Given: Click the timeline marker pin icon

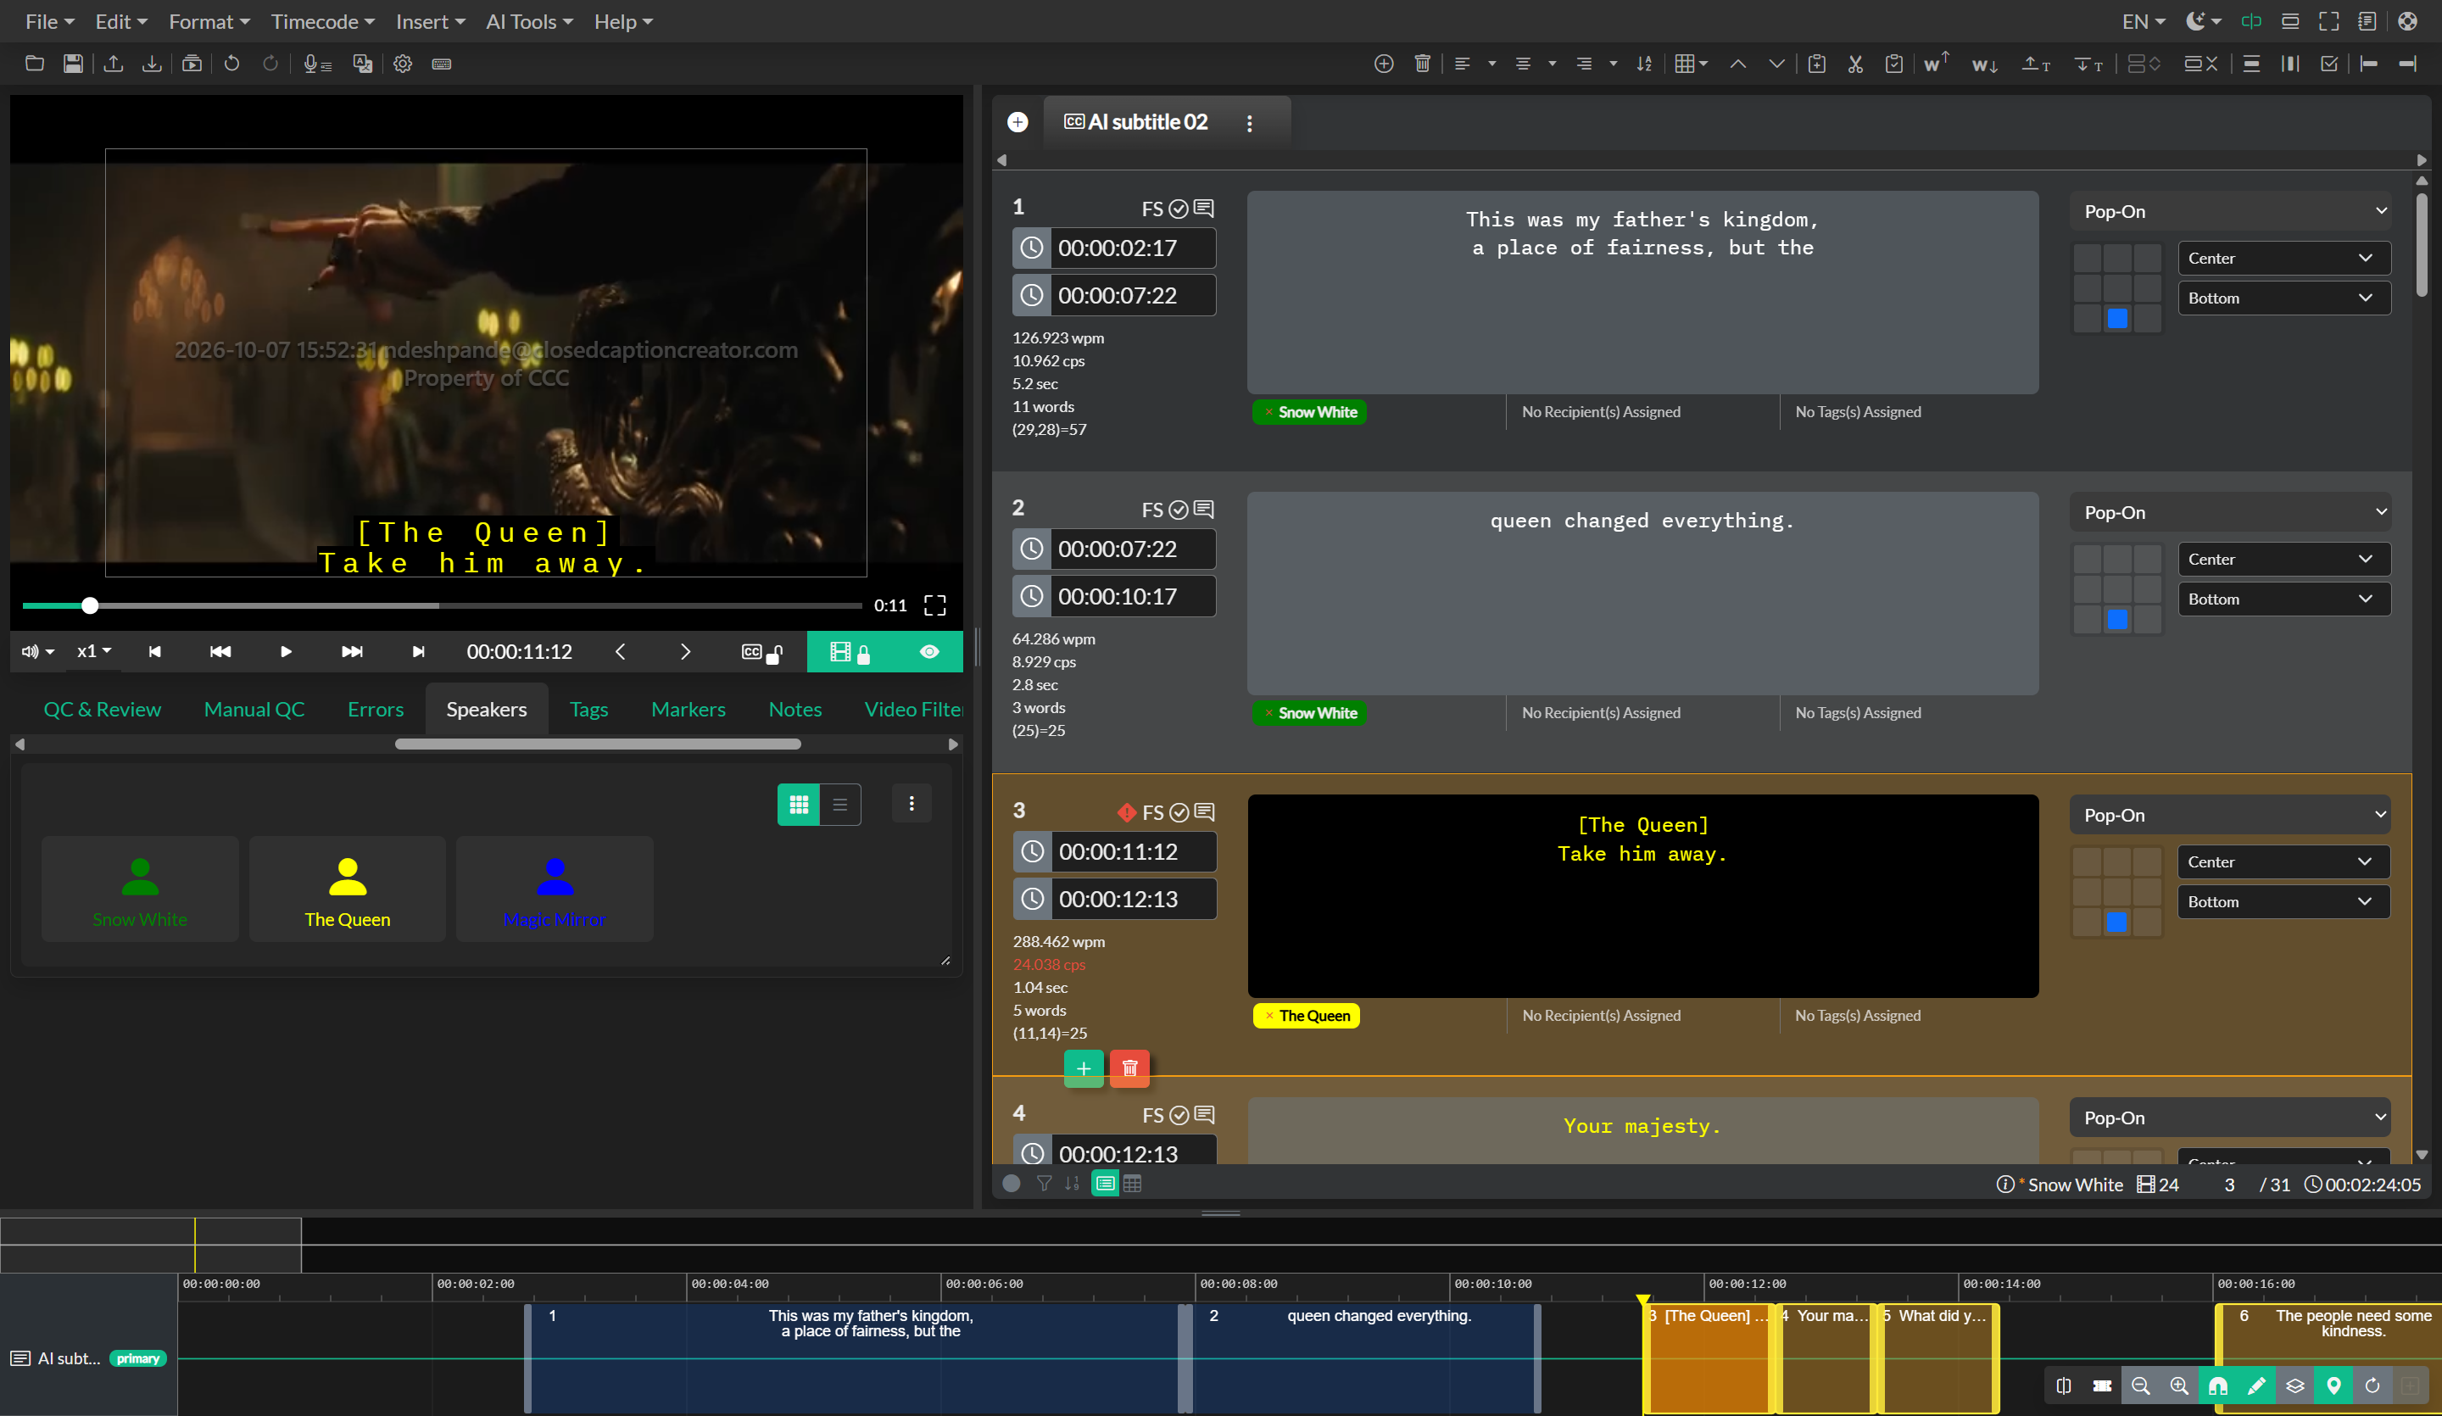Looking at the screenshot, I should pos(2333,1386).
